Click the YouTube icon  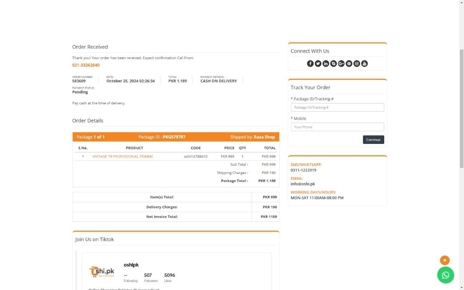[x=365, y=64]
